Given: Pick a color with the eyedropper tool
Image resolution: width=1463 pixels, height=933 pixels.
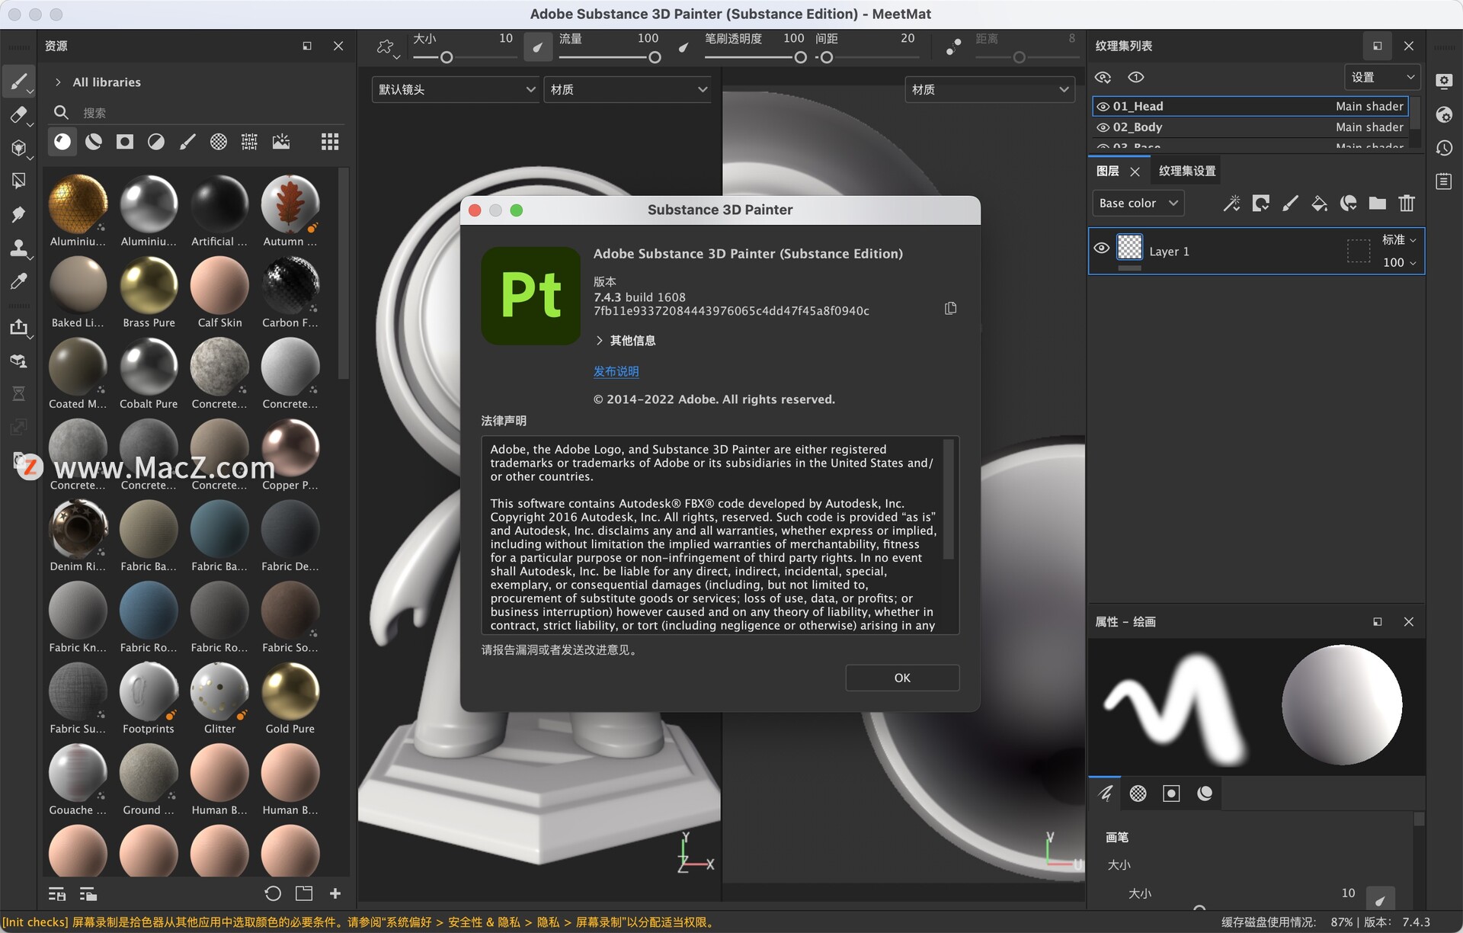Looking at the screenshot, I should click(x=20, y=282).
